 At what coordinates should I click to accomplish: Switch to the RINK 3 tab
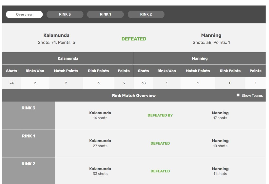[65, 14]
